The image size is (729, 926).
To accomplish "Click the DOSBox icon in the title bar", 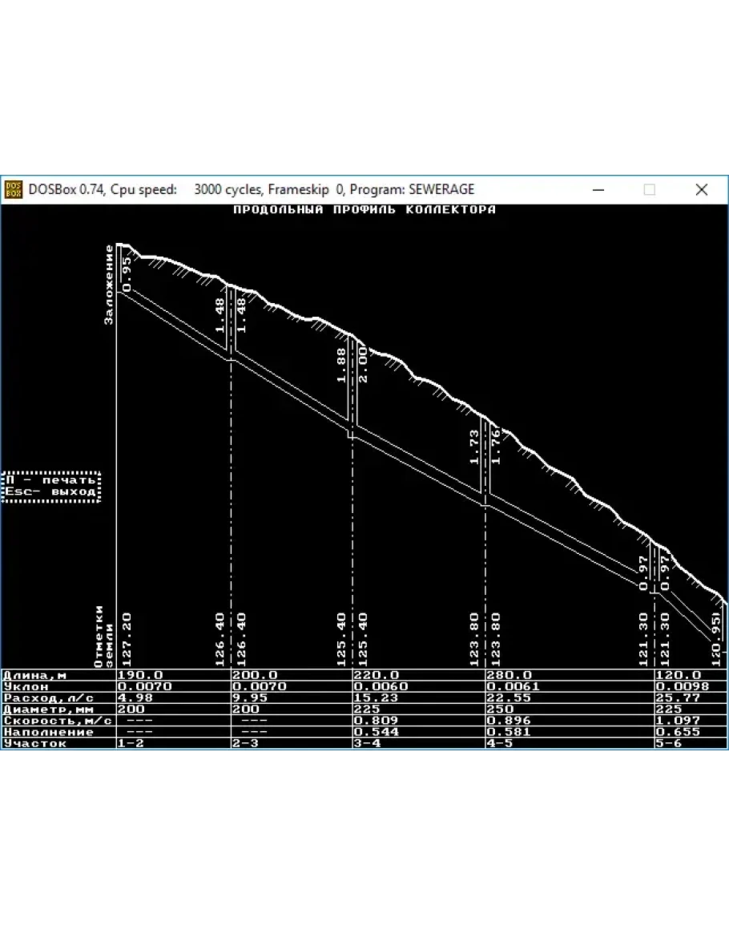I will click(x=14, y=190).
